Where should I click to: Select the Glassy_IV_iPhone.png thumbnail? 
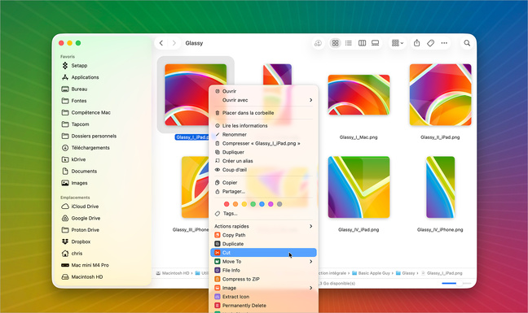point(440,187)
